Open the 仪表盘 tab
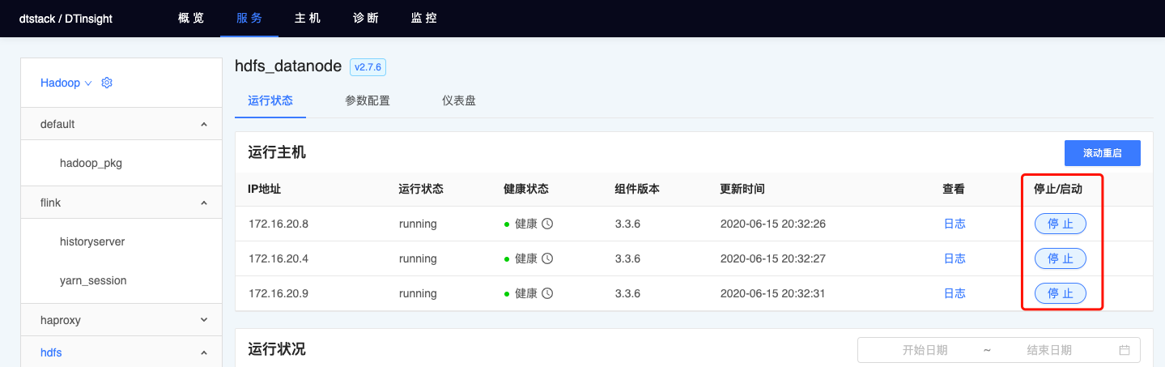Viewport: 1165px width, 367px height. [x=458, y=101]
